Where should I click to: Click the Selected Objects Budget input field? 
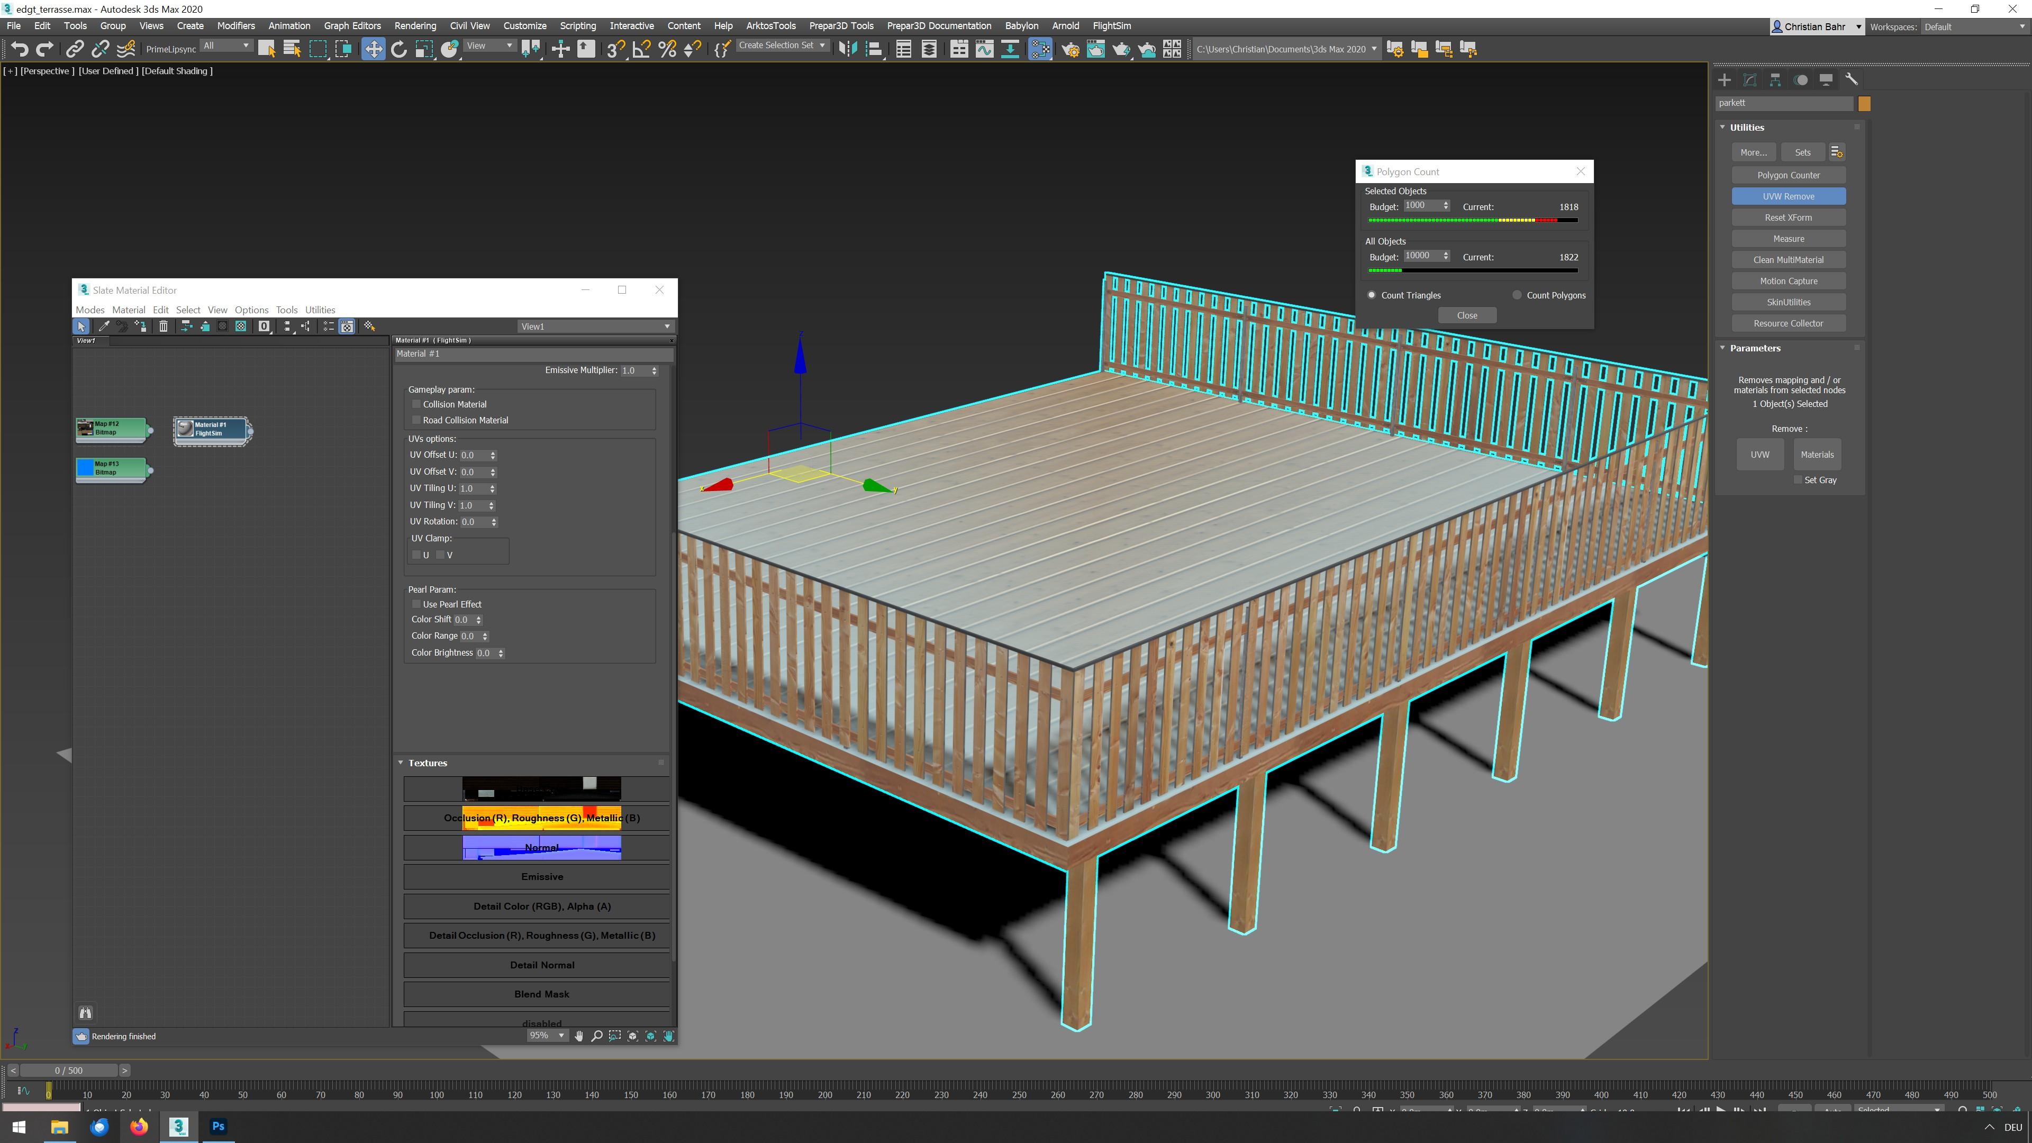(x=1422, y=206)
